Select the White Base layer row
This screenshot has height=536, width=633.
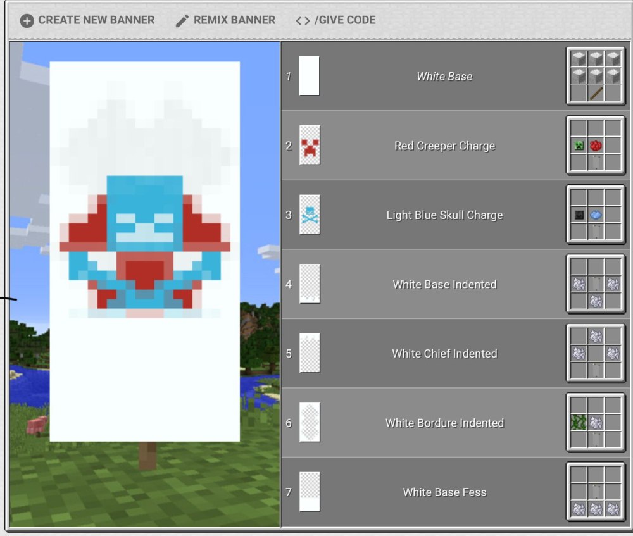pyautogui.click(x=444, y=77)
